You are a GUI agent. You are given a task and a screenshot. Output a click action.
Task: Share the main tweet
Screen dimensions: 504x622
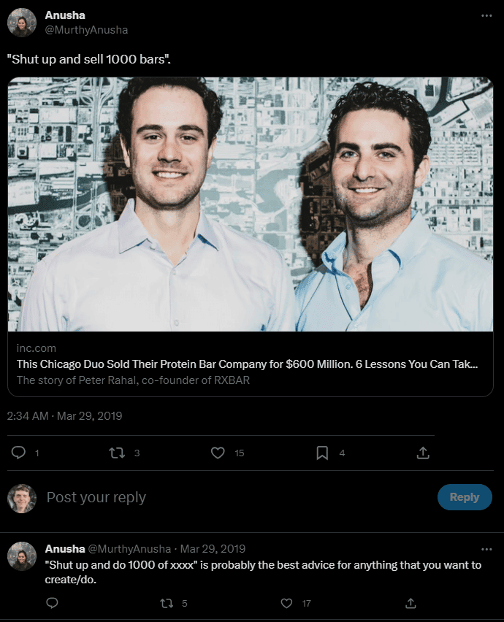click(423, 453)
